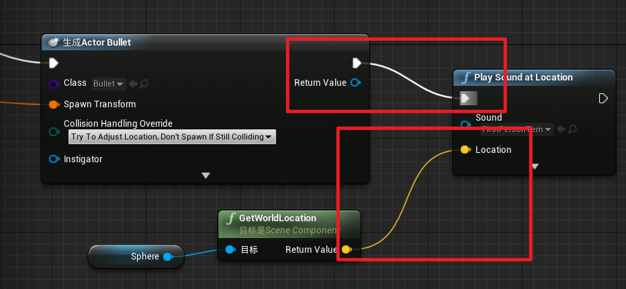This screenshot has height=289, width=626.
Task: Open the Sound asset dropdown
Action: 517,129
